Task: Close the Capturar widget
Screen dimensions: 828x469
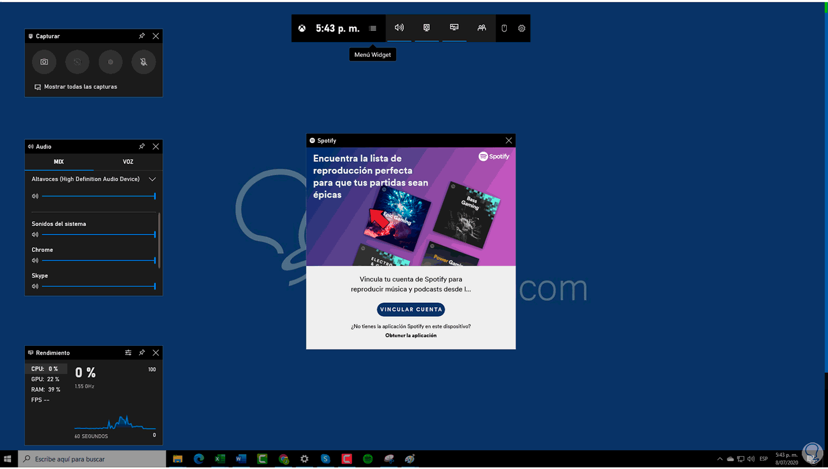Action: (x=156, y=36)
